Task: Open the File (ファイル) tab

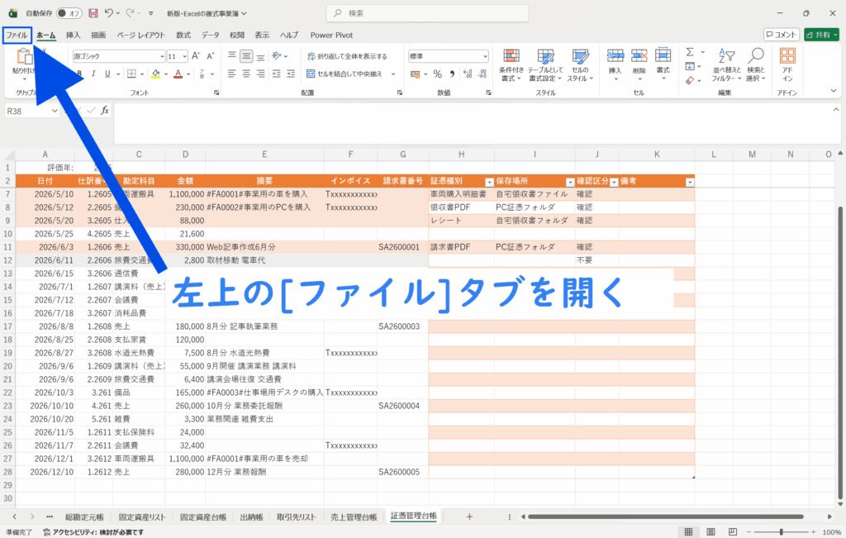Action: point(17,35)
